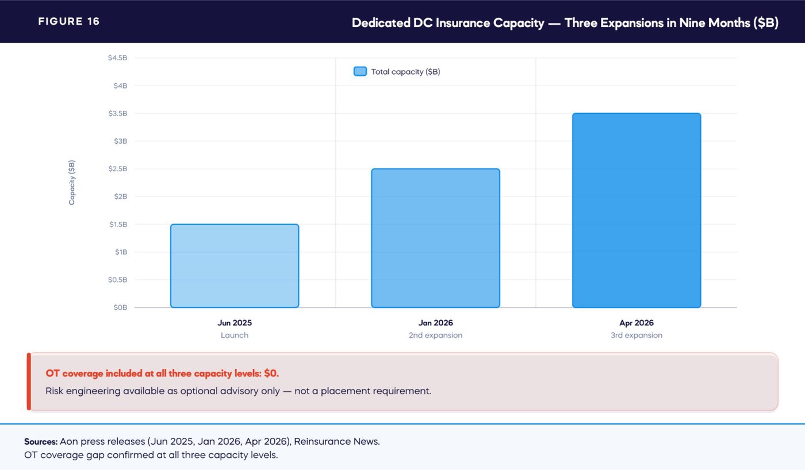Click the 'Capacity ($B)' y-axis title
Screen dimensions: 805x470
72,183
